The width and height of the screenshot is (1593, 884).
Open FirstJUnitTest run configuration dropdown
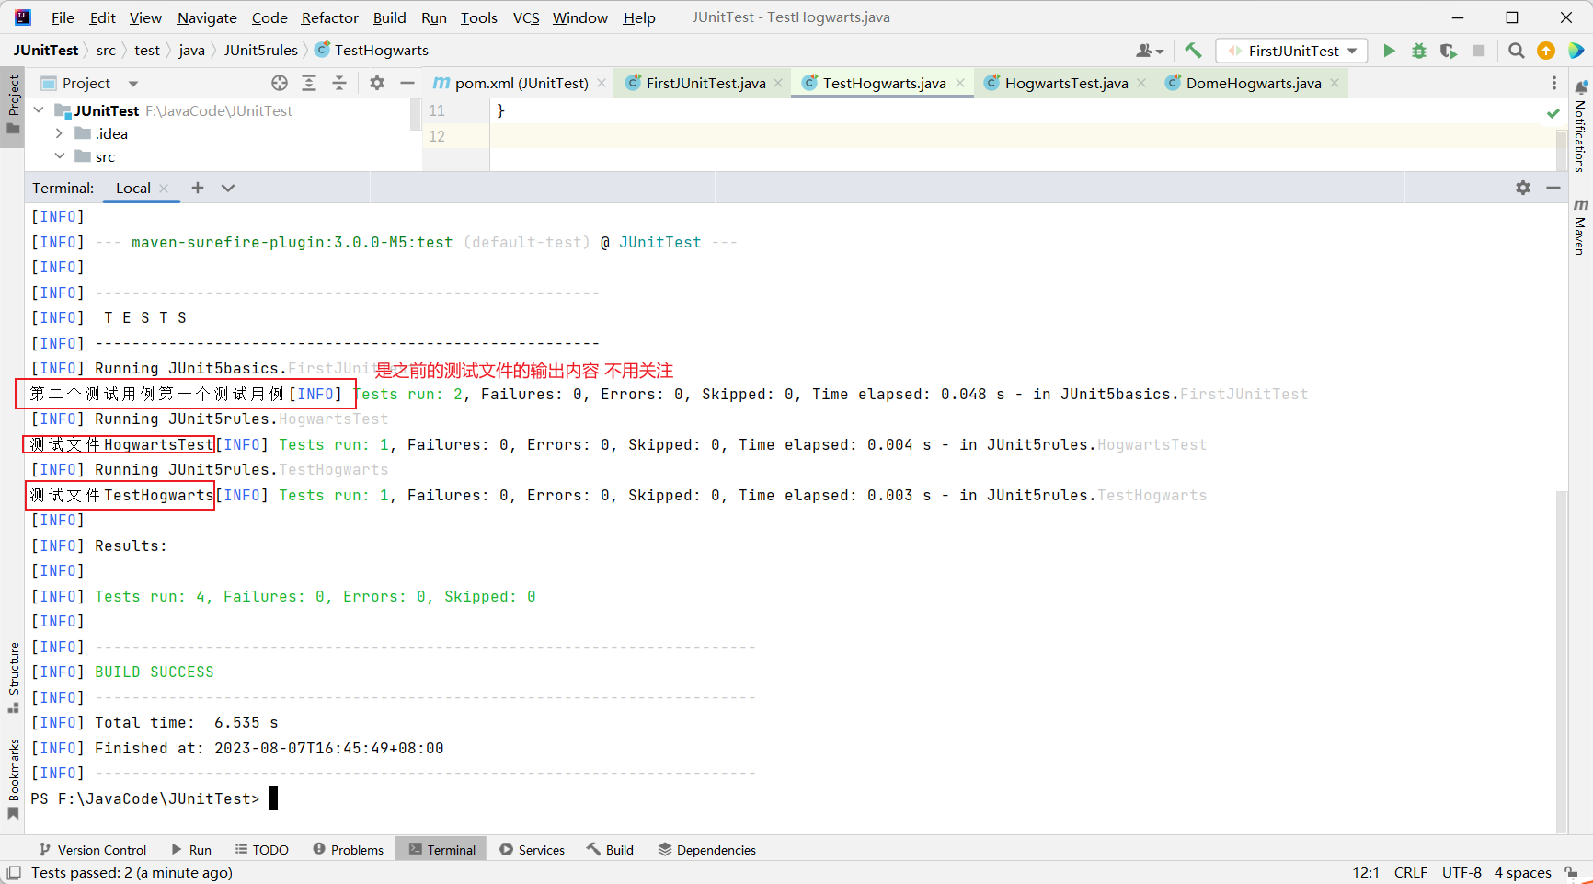pyautogui.click(x=1291, y=51)
